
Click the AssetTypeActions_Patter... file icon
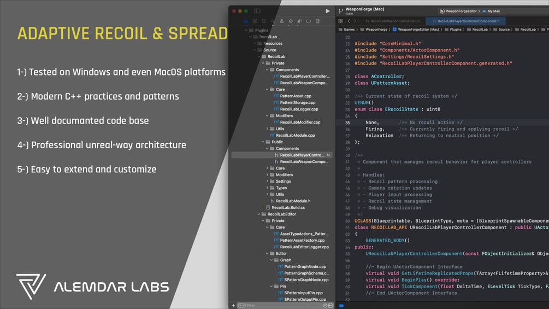point(276,234)
